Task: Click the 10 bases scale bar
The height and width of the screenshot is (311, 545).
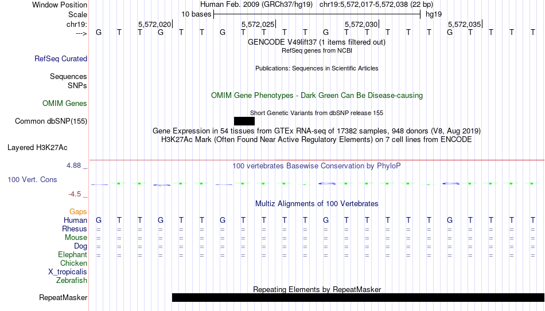Action: tap(317, 14)
